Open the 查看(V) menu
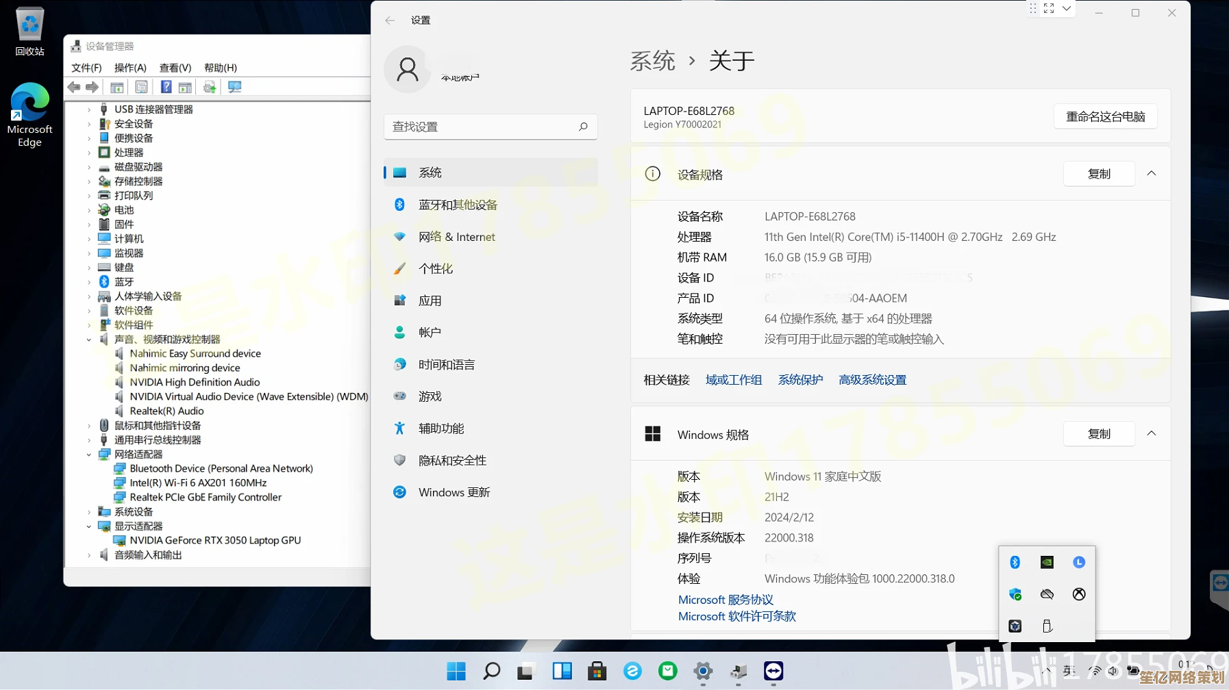Screen dimensions: 1229x690 pos(175,68)
